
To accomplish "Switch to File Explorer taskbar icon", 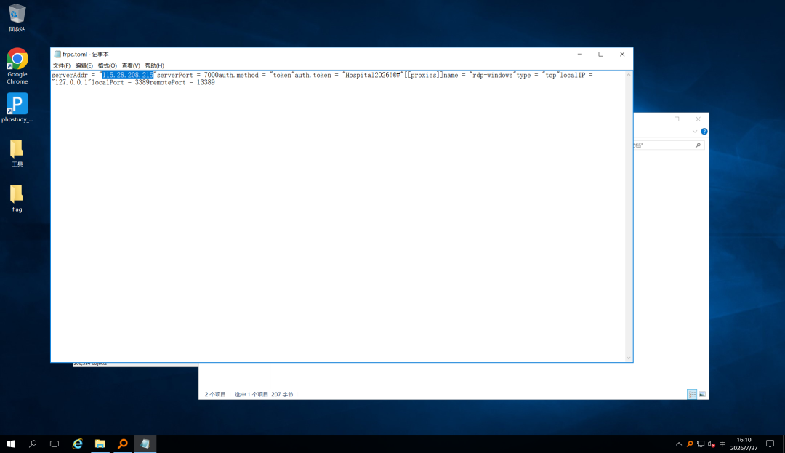I will click(x=100, y=444).
